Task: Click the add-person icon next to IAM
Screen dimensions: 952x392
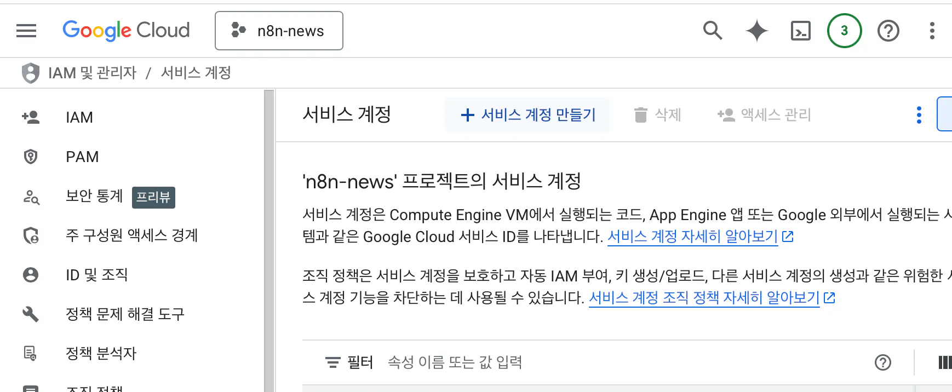Action: [31, 117]
